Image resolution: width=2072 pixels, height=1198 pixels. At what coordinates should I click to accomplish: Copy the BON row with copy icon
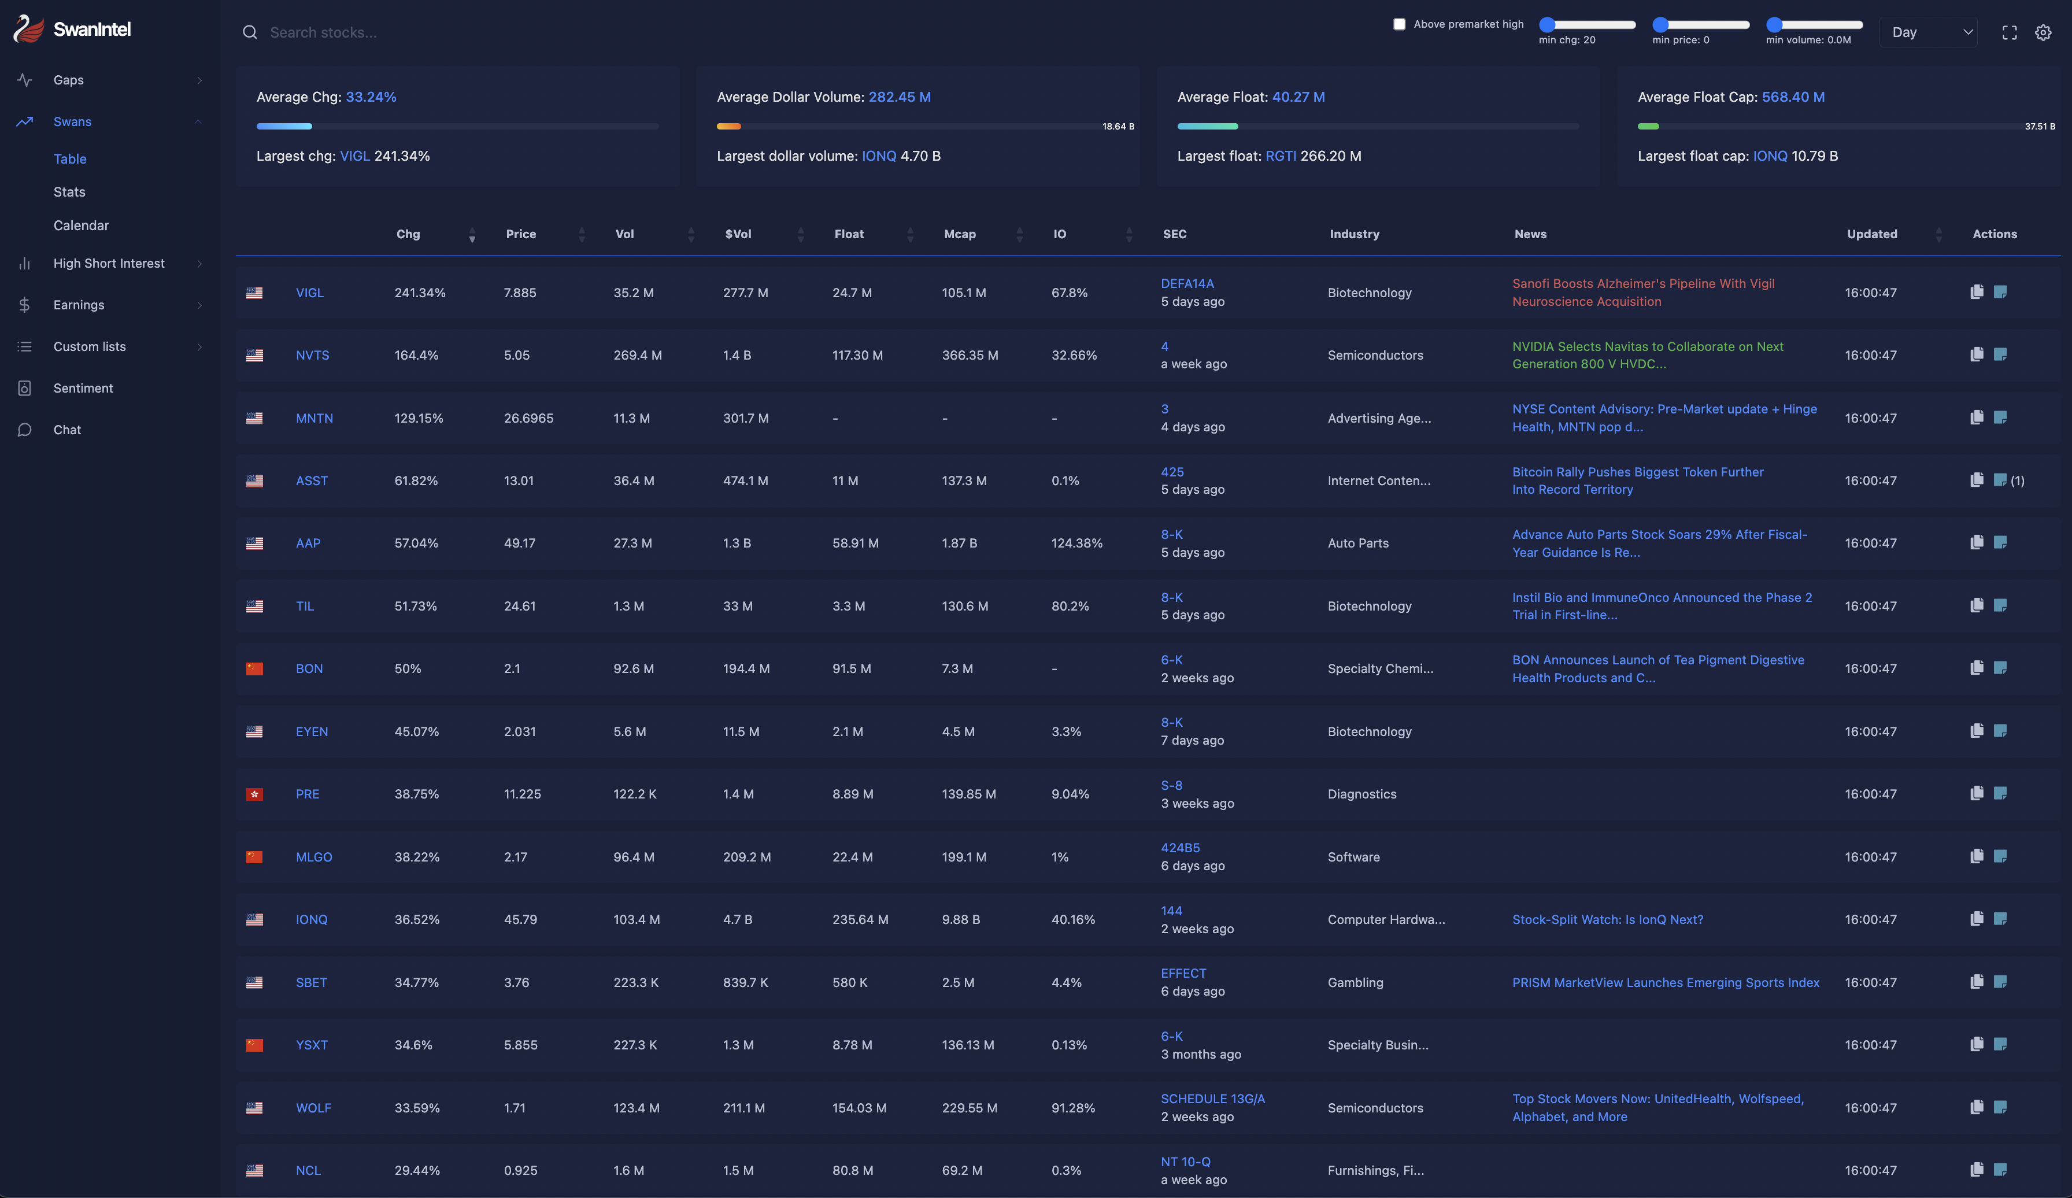click(1977, 668)
